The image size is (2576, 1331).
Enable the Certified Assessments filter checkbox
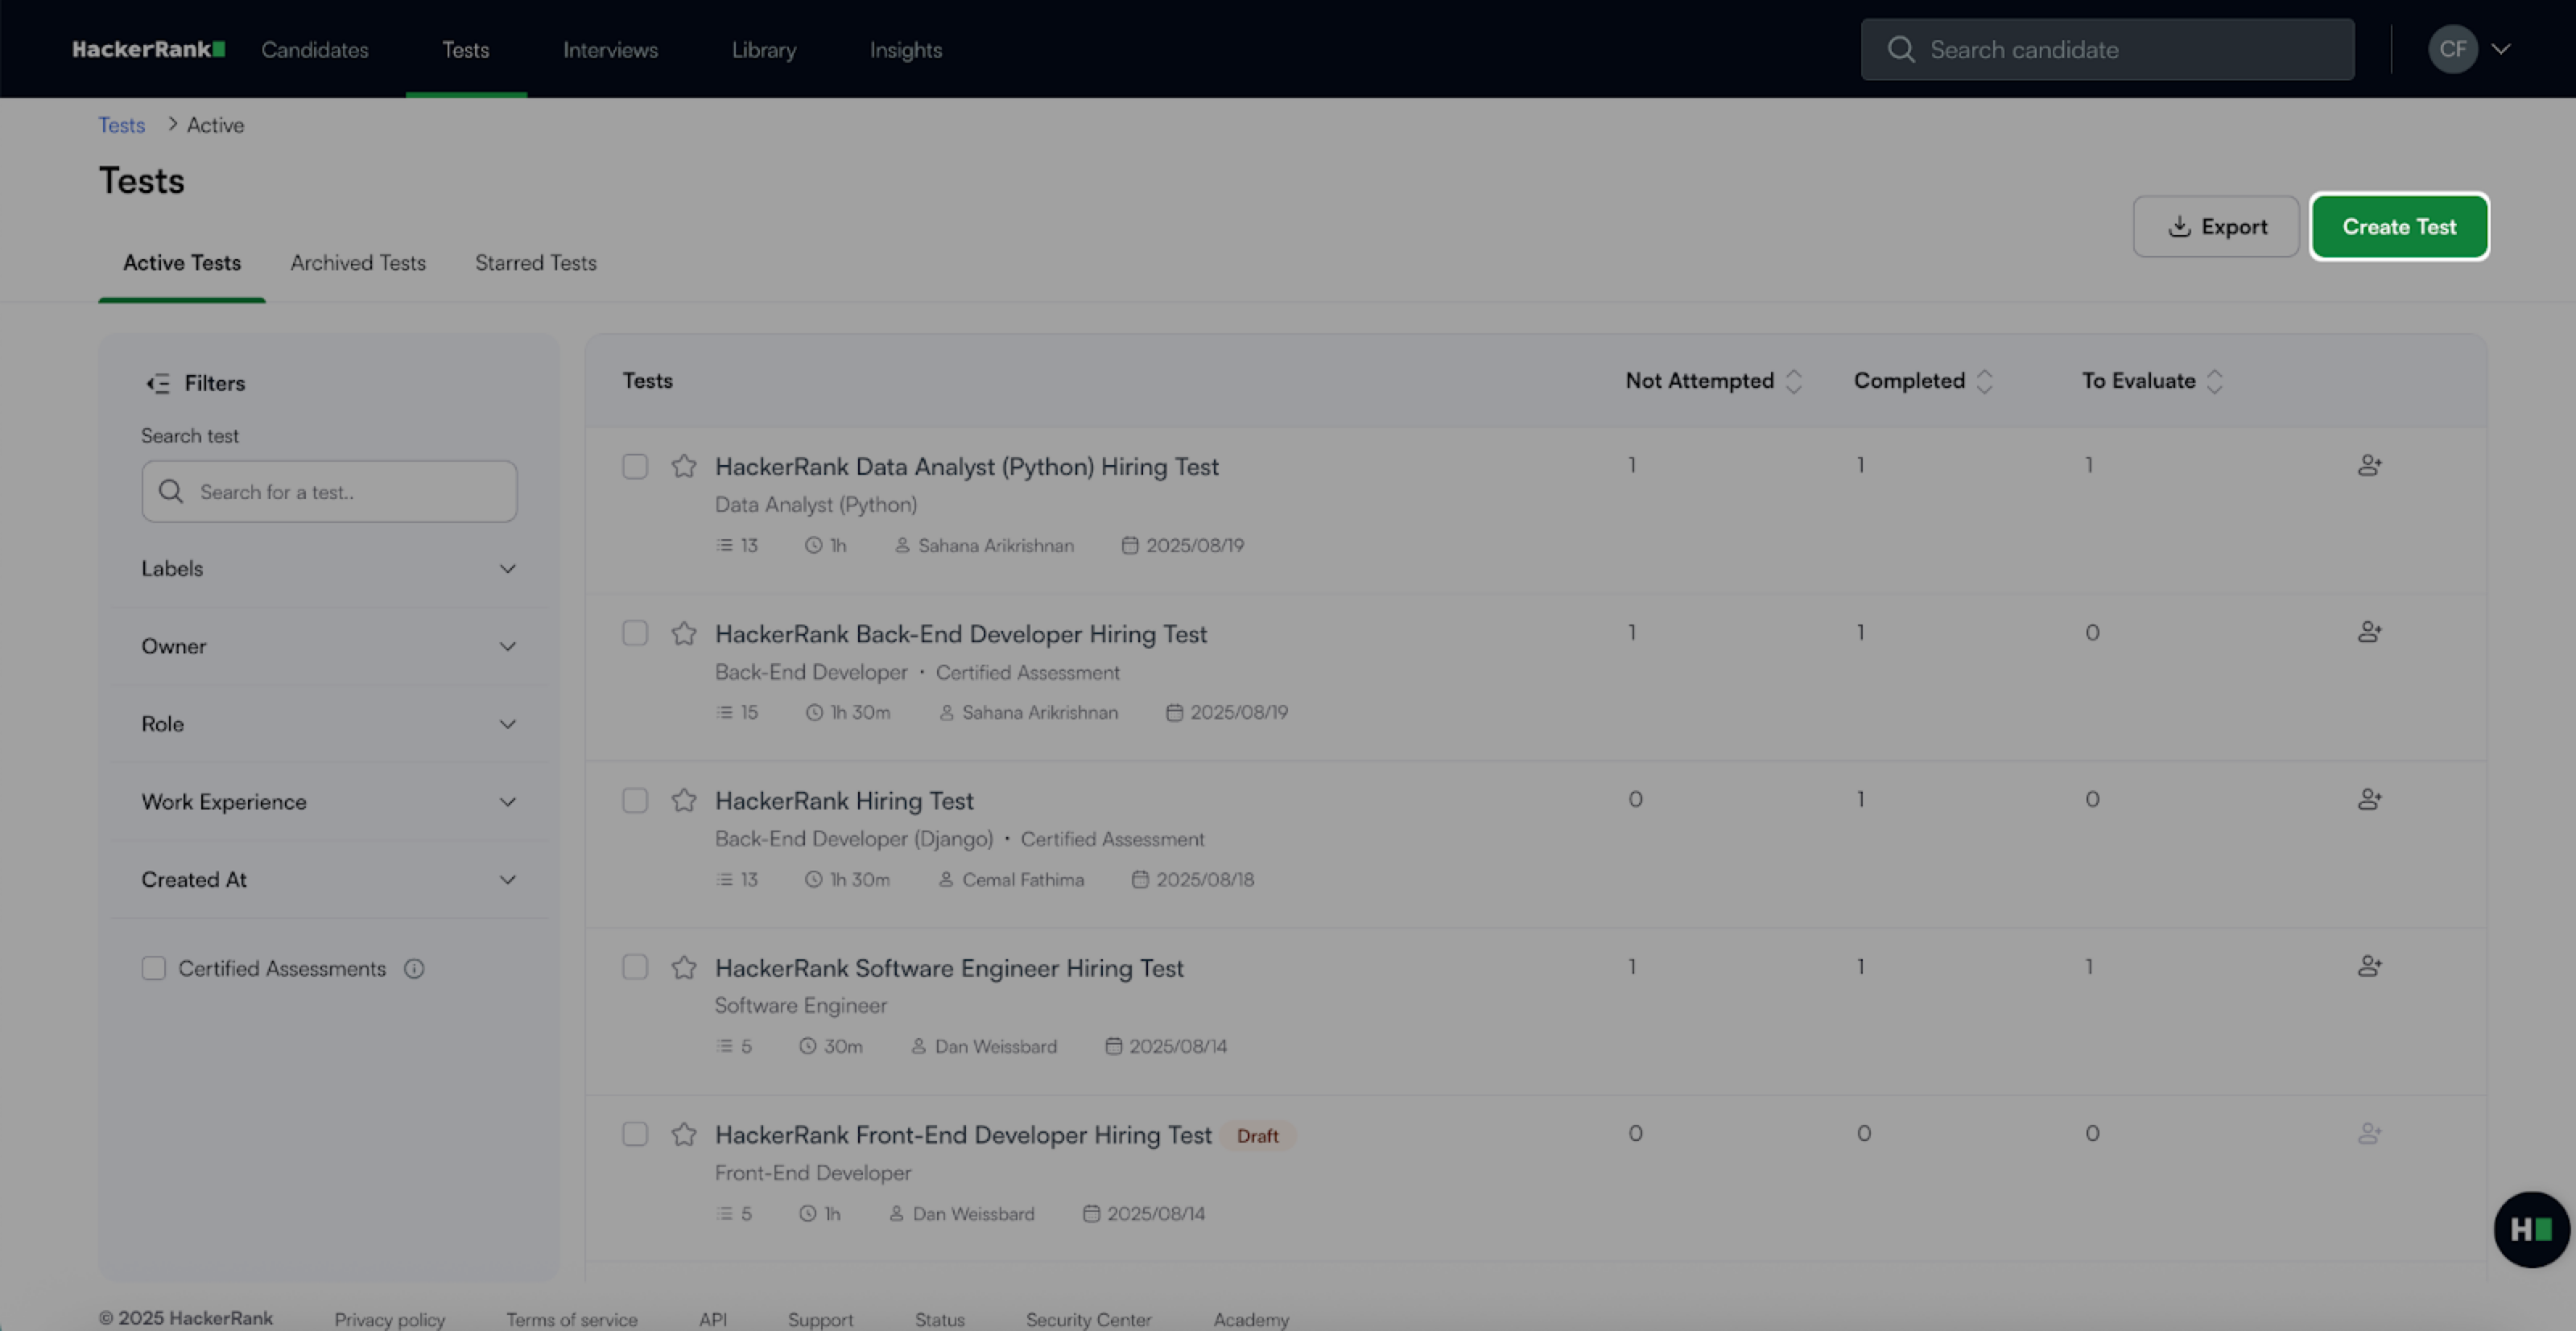point(153,968)
